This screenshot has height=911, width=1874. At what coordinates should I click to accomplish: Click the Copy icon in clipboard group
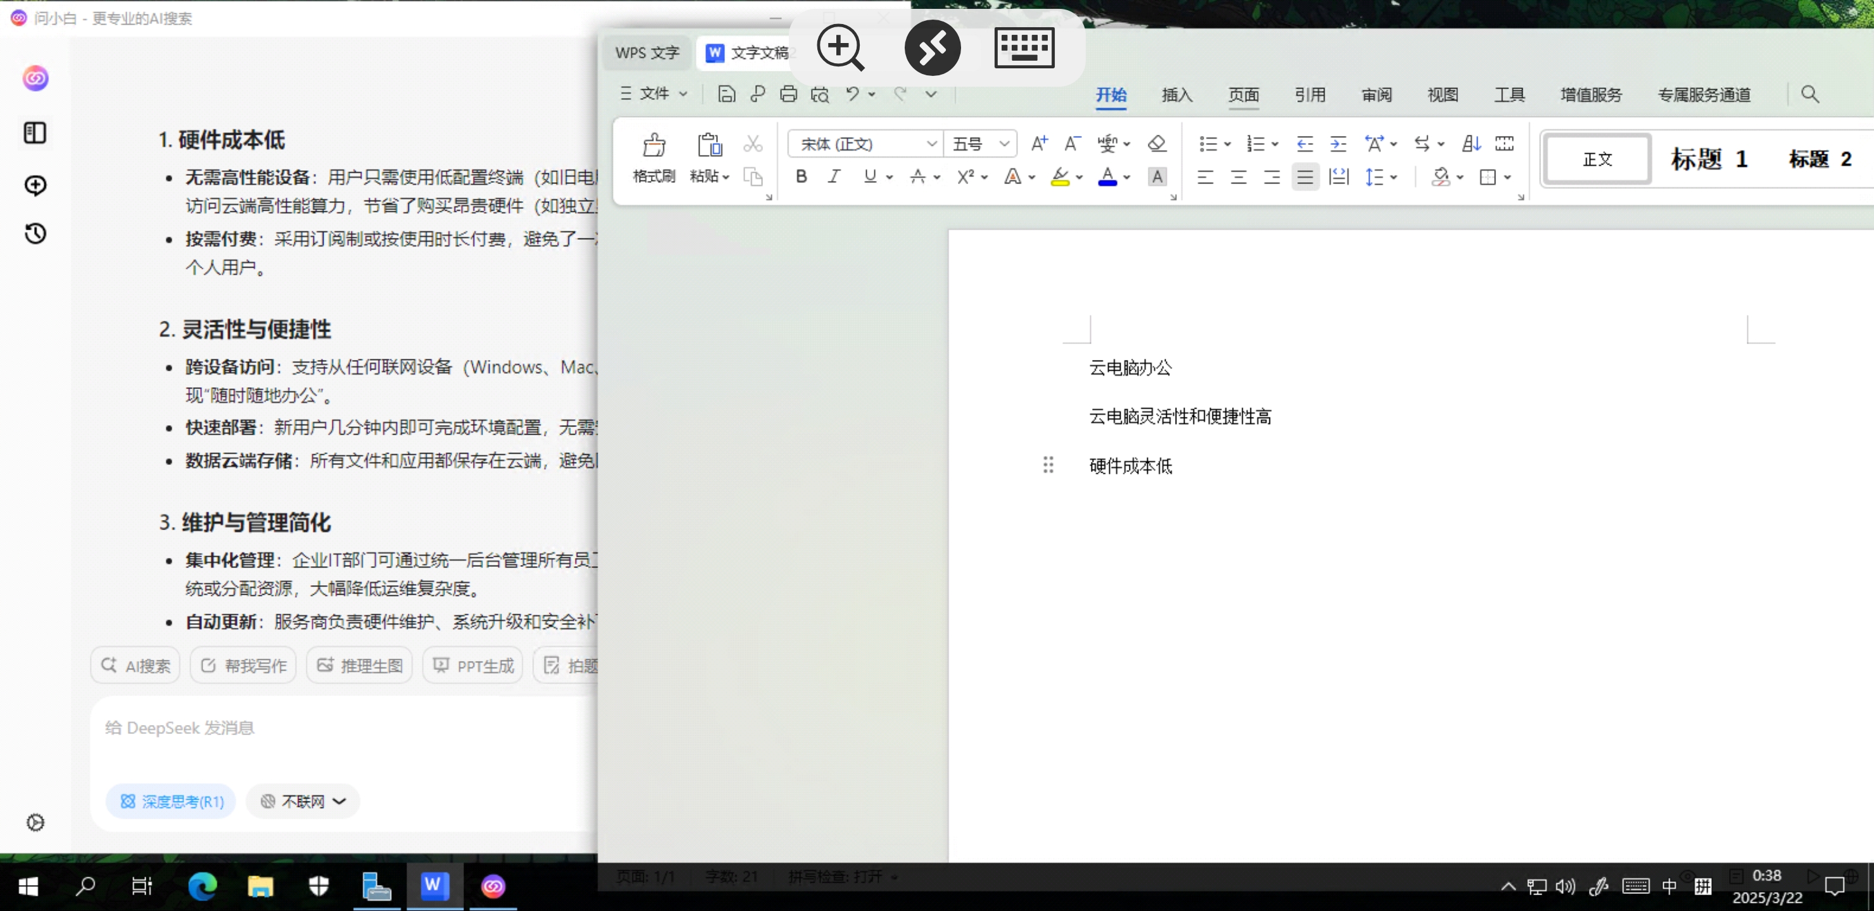[753, 177]
